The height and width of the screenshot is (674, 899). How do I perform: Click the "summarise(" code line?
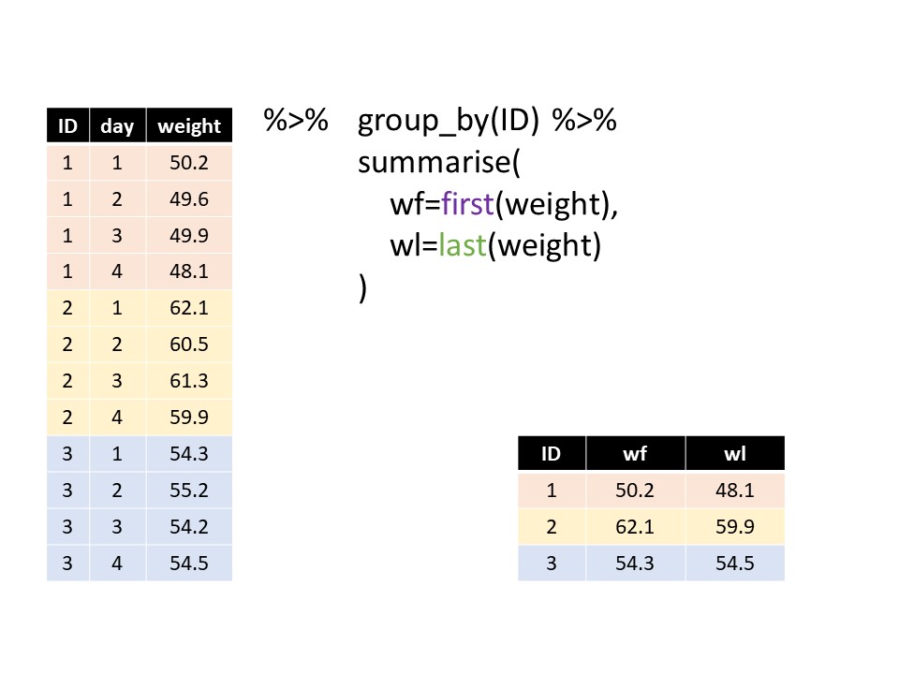coord(437,163)
